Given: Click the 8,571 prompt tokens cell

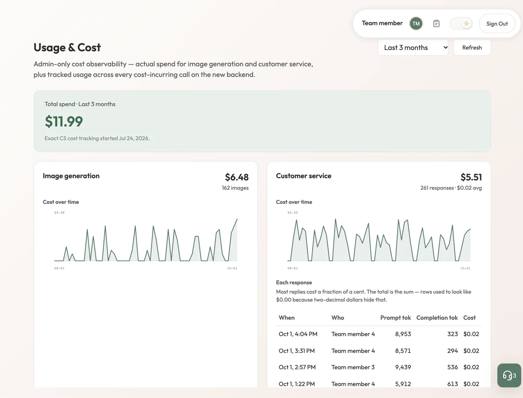Looking at the screenshot, I should [403, 351].
